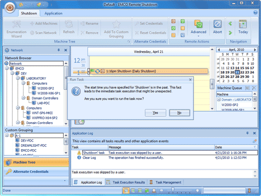Image resolution: width=261 pixels, height=196 pixels.
Task: Open the Alternate Credentials navigation pane
Action: click(36, 172)
